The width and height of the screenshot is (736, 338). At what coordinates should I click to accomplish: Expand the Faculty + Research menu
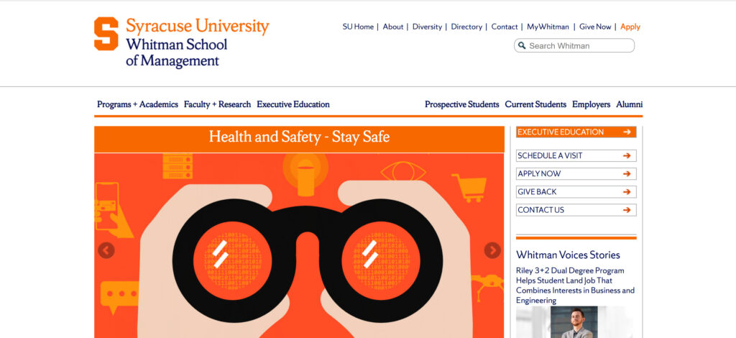[217, 104]
